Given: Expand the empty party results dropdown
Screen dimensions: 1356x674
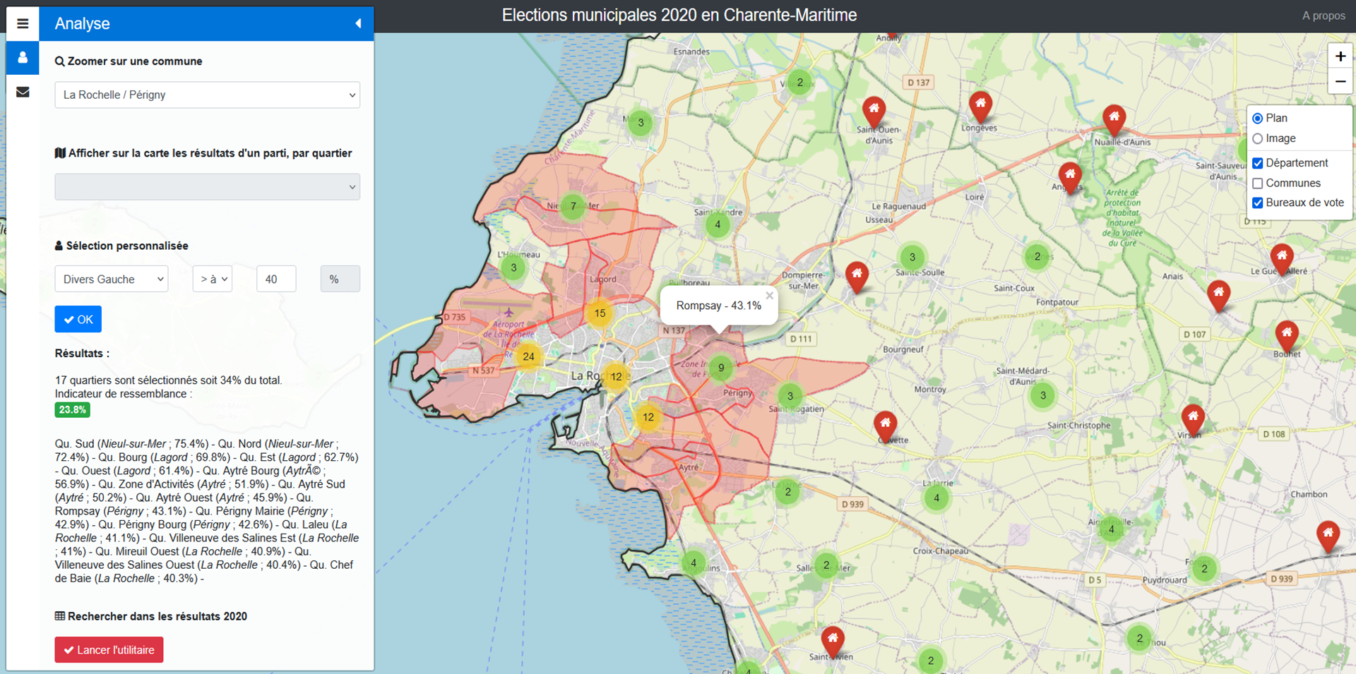Looking at the screenshot, I should pos(207,187).
